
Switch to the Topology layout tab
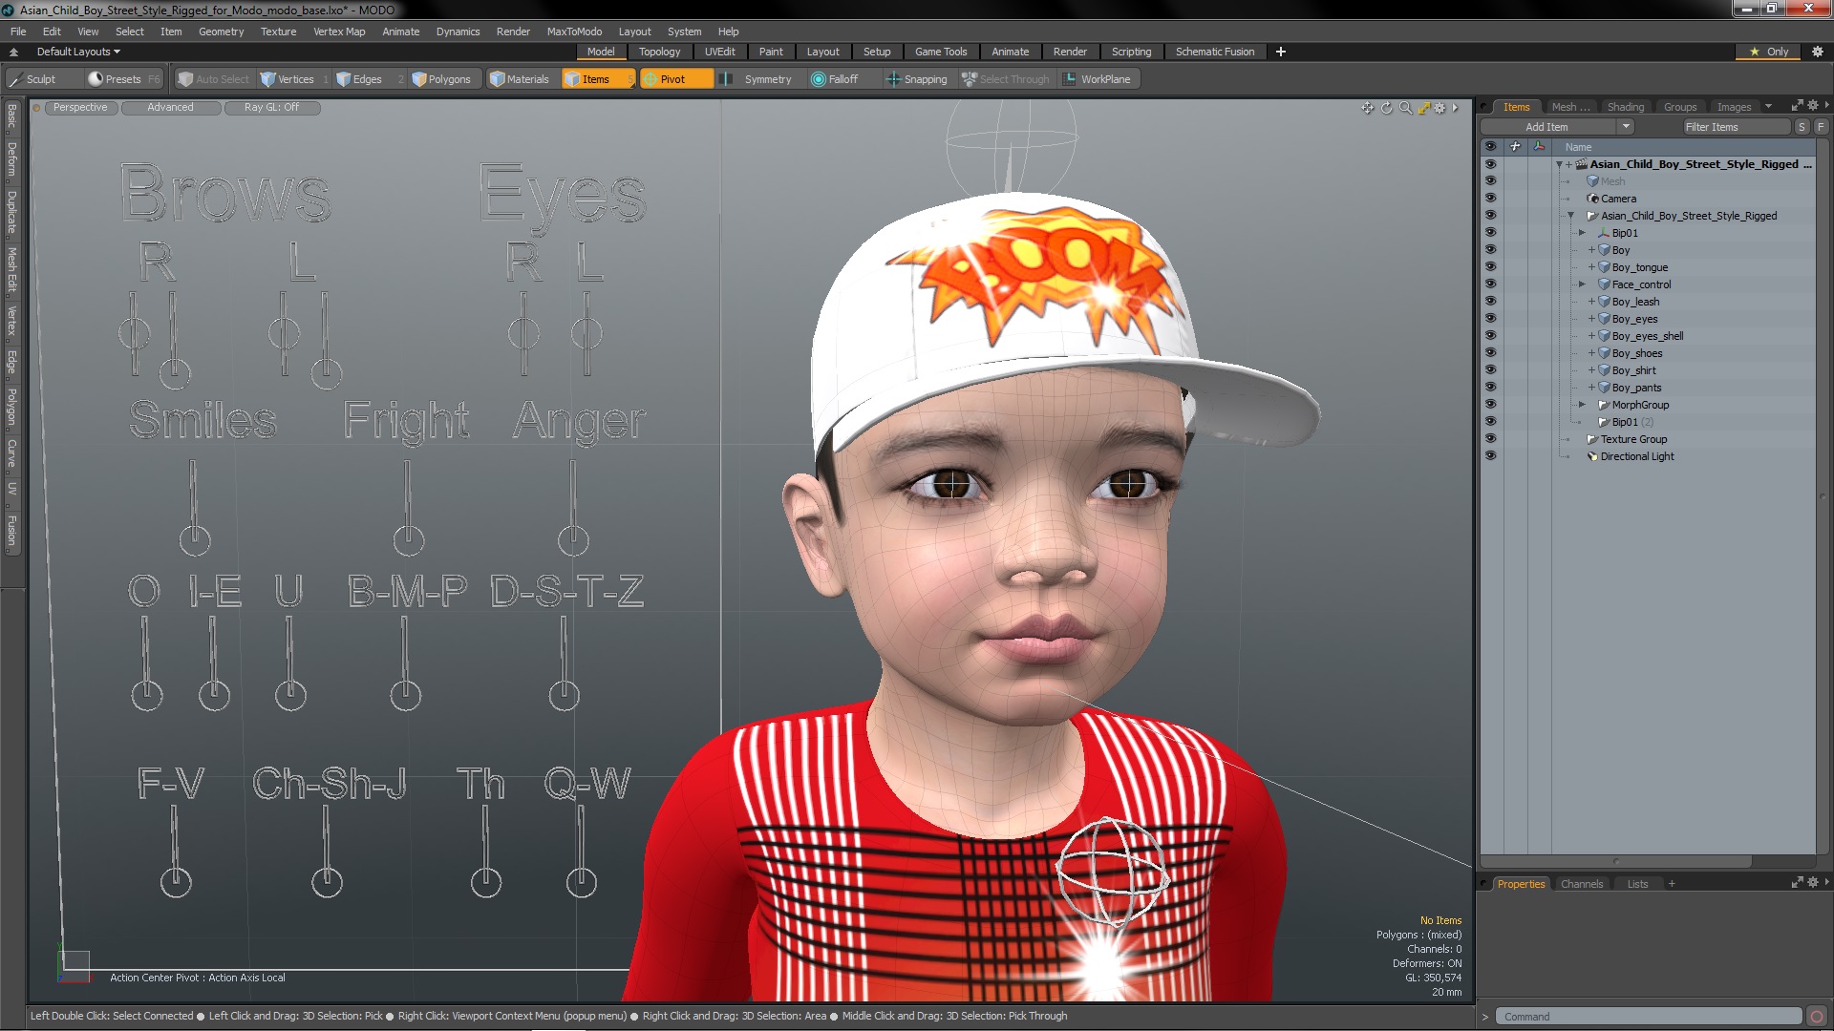659,52
